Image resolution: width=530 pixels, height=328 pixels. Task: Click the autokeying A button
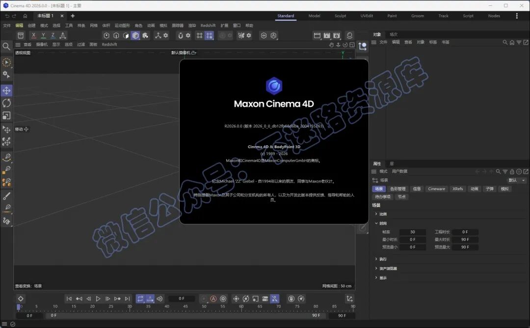pyautogui.click(x=213, y=299)
